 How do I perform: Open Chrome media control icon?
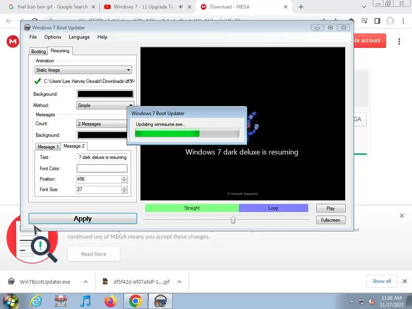[x=364, y=21]
